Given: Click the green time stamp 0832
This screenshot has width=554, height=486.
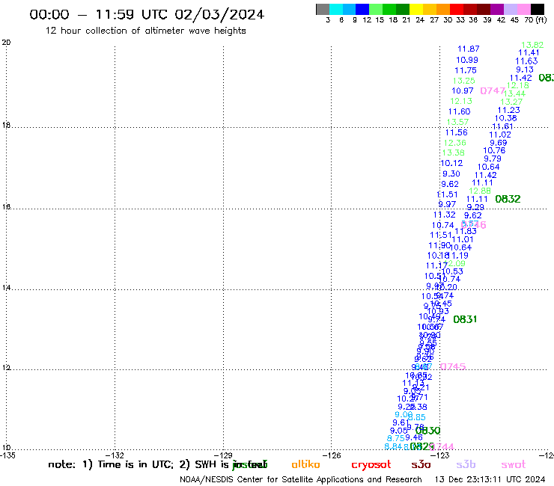Looking at the screenshot, I should 508,199.
